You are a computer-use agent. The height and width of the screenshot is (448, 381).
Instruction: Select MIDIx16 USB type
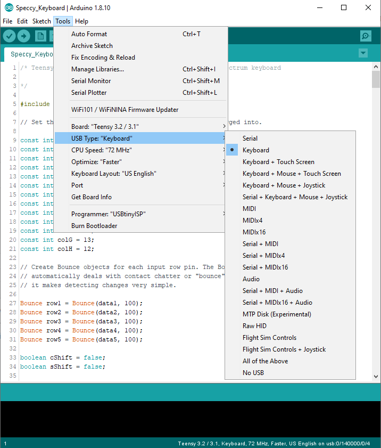290,232
